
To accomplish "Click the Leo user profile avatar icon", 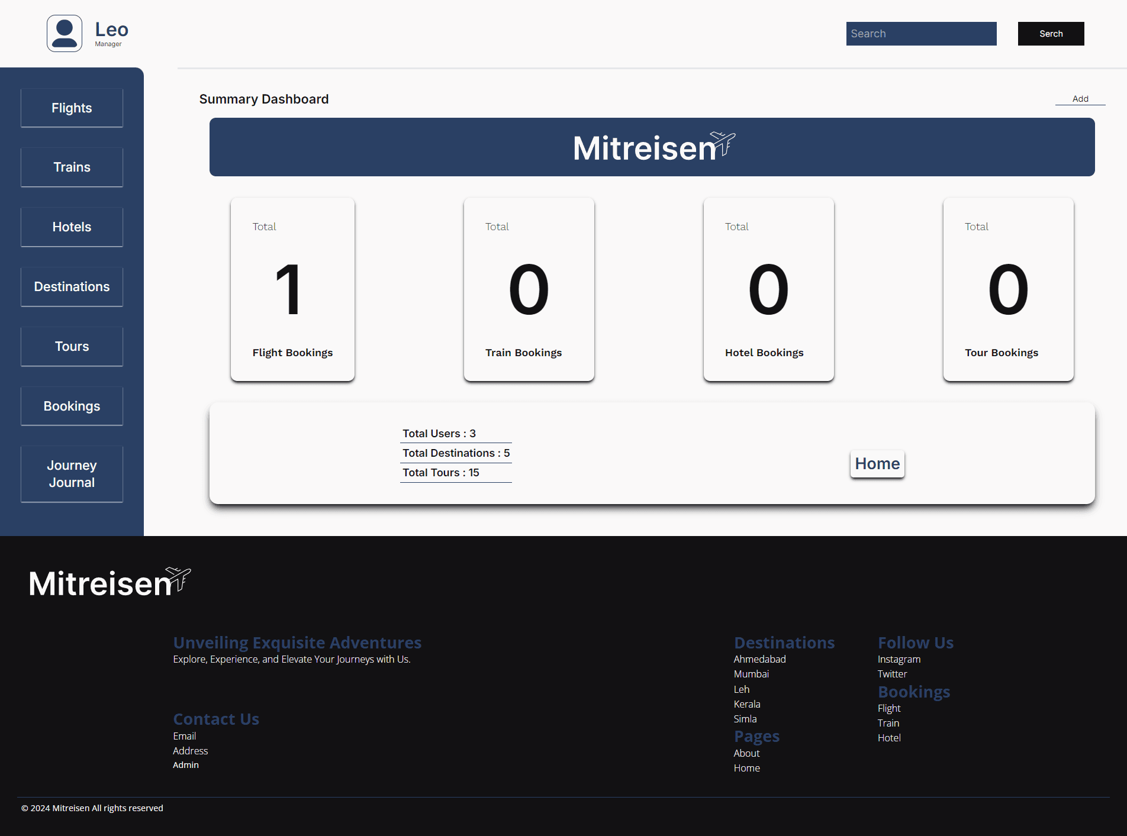I will point(65,33).
